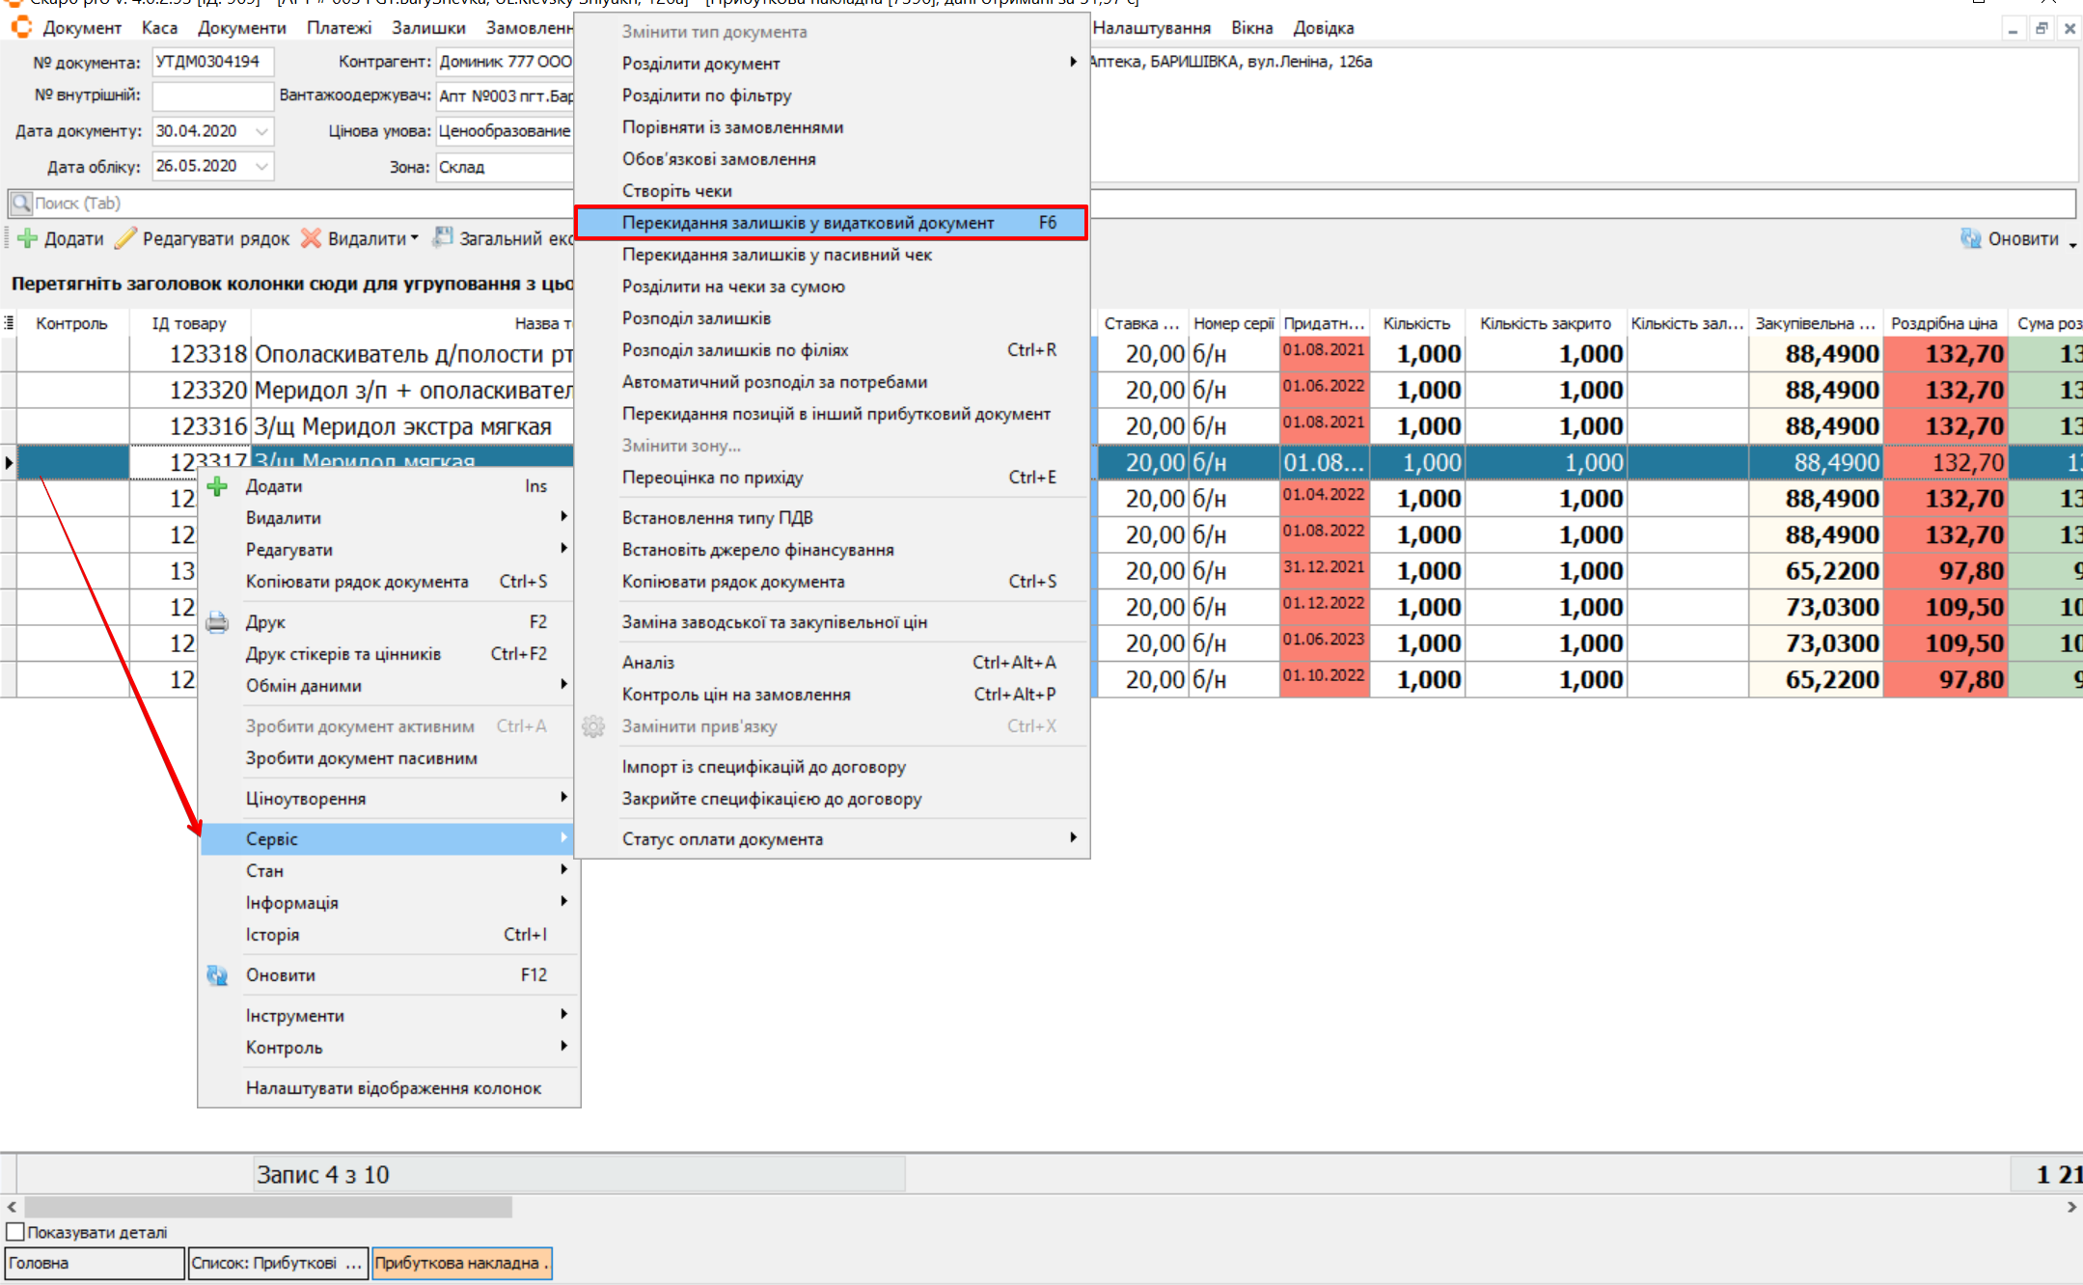Screen dimensions: 2083x1285
Task: Click the Загальний toolbar icon
Action: coord(443,237)
